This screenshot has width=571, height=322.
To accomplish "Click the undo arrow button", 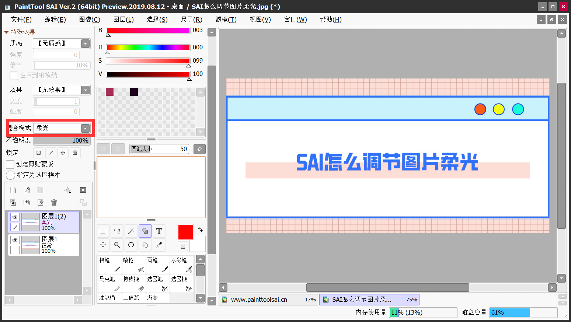I will [x=103, y=149].
